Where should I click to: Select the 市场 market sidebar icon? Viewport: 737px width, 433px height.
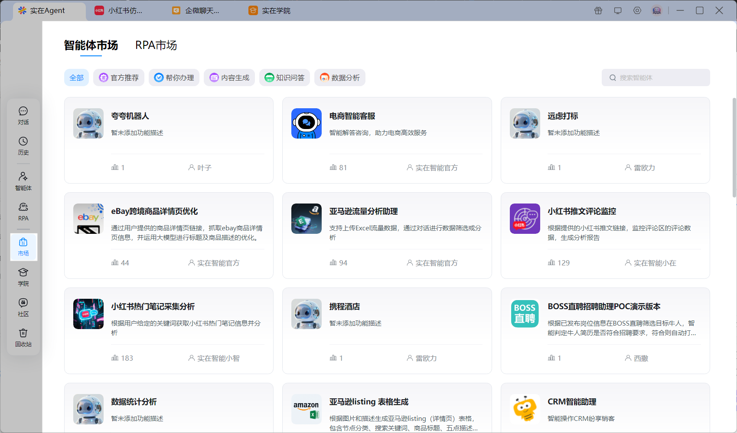(23, 247)
